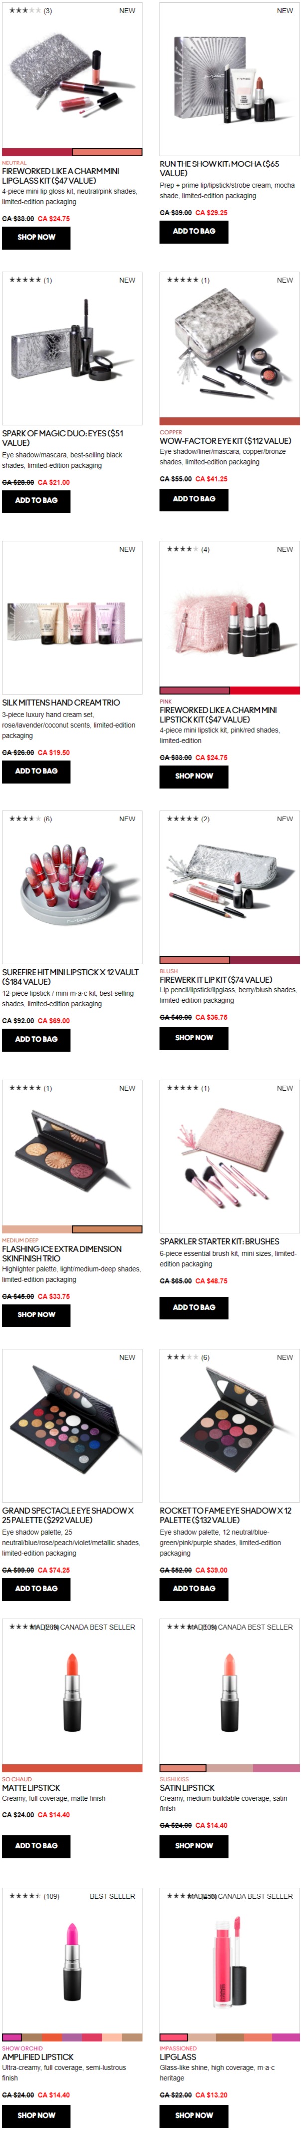Image resolution: width=301 pixels, height=2135 pixels.
Task: Select salmon pink swatch on Mini Lipglass Kit
Action: (x=107, y=153)
